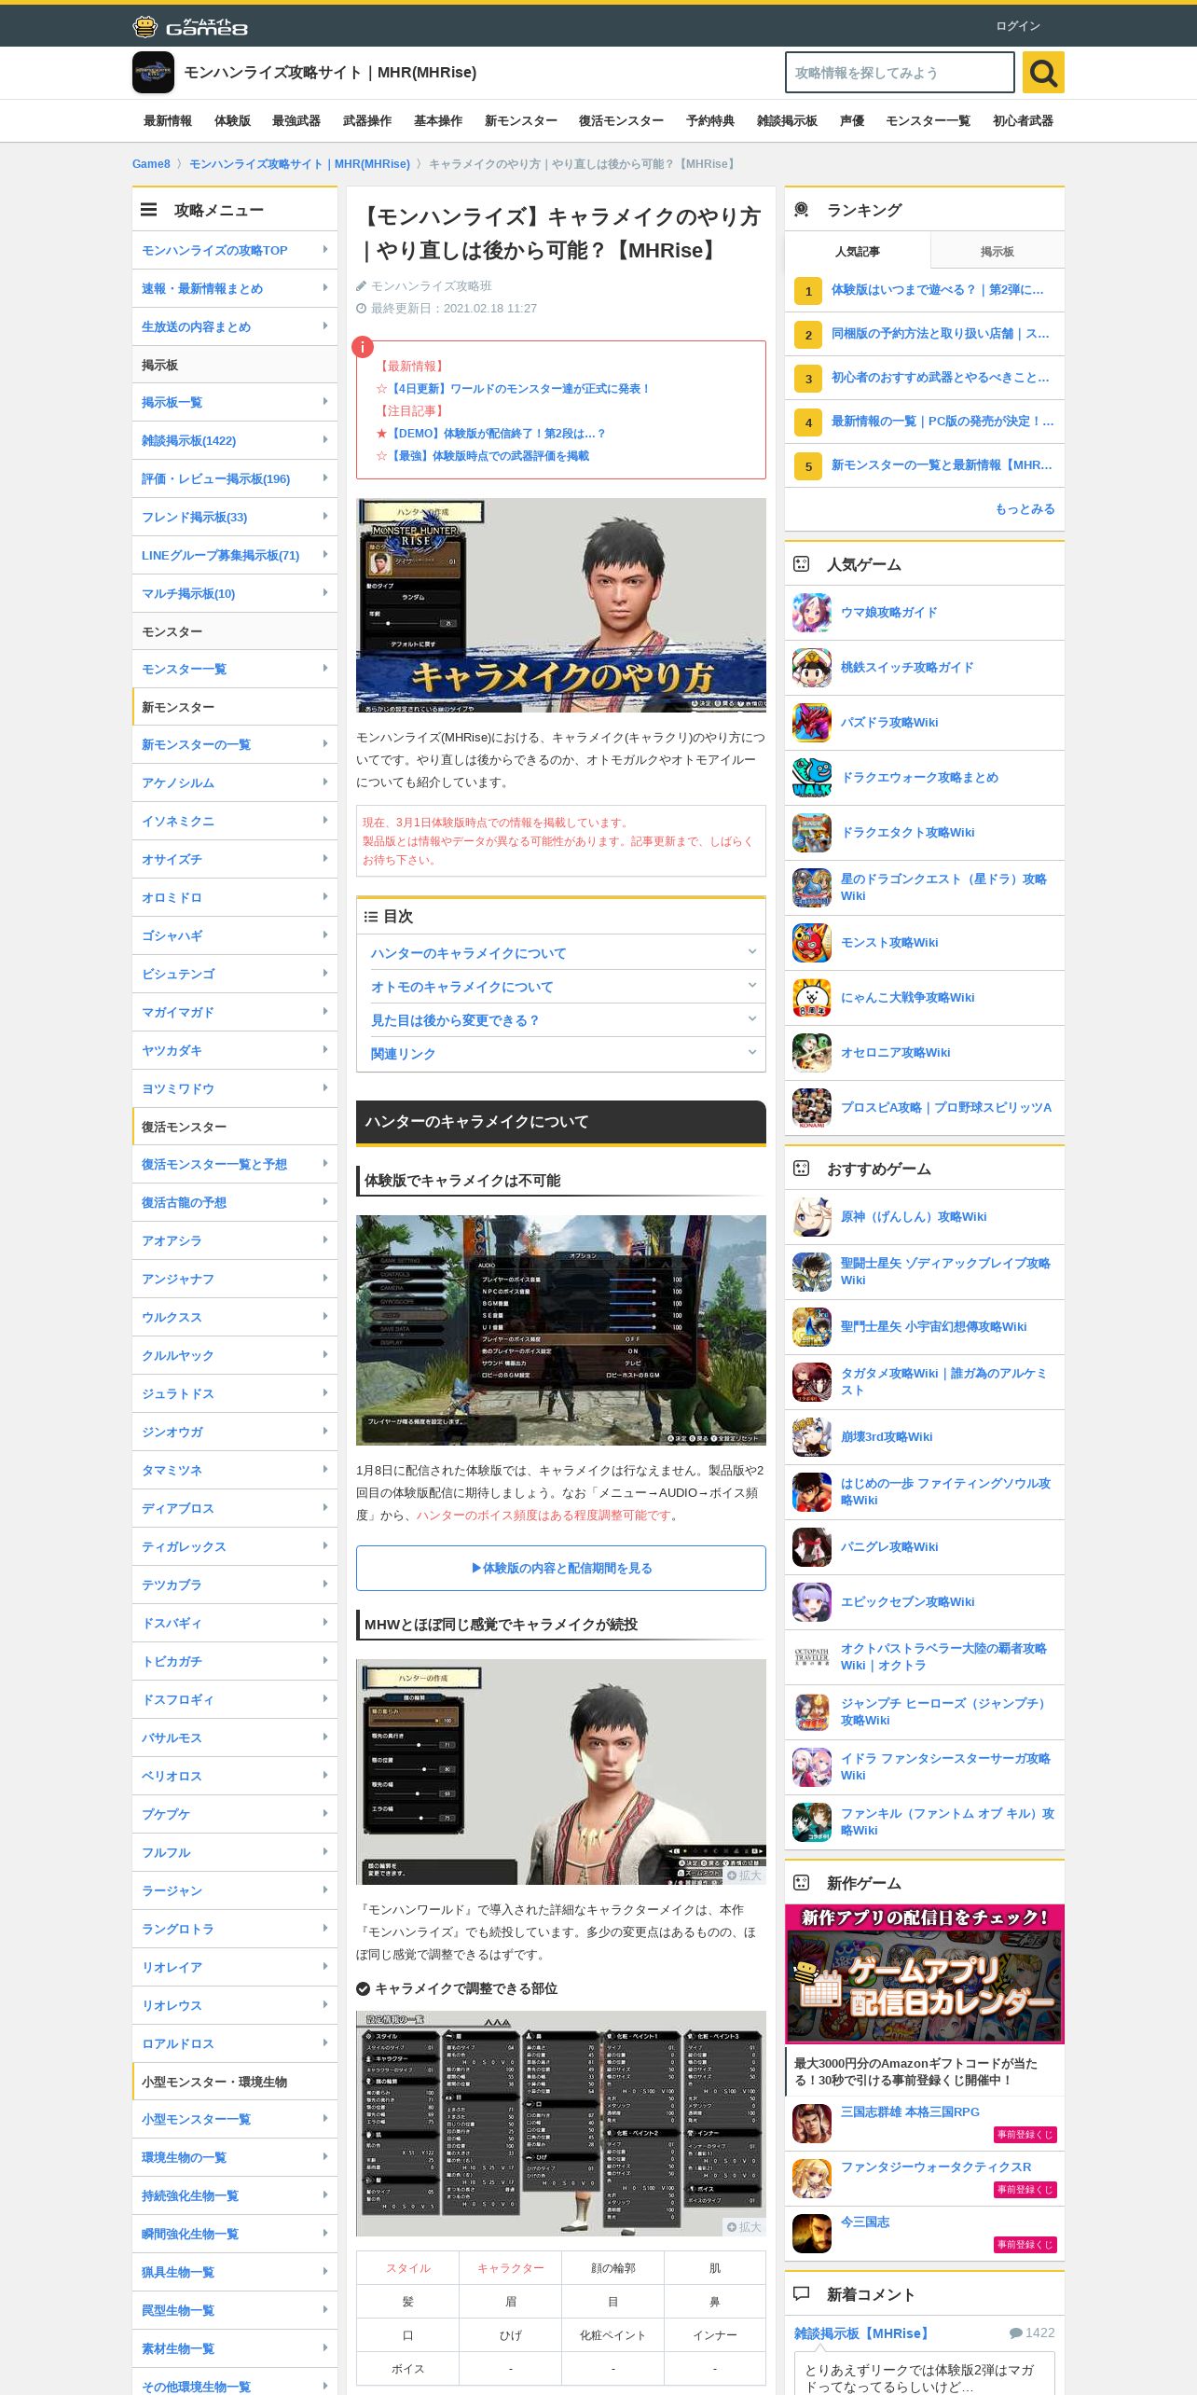The width and height of the screenshot is (1197, 2395).
Task: Click the 拡大 enlarge icon on hunter image
Action: (744, 1876)
